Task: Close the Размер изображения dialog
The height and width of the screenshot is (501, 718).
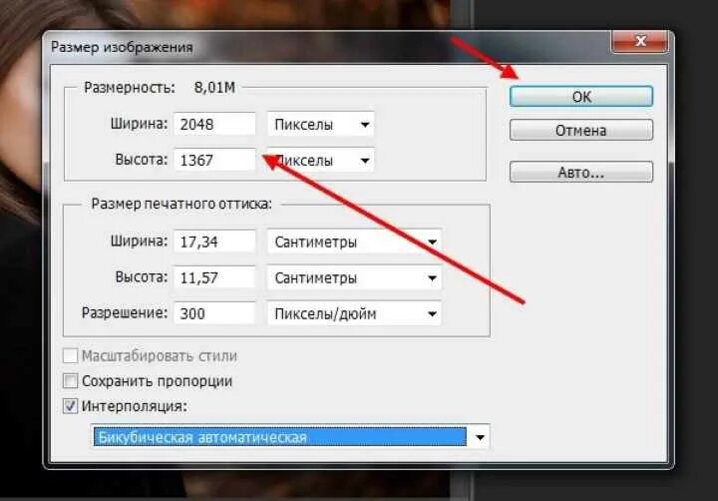Action: tap(640, 41)
